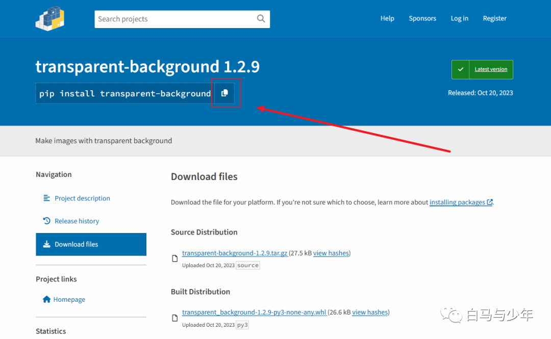The height and width of the screenshot is (339, 551).
Task: Click the pip install transparent-background command text
Action: pyautogui.click(x=125, y=93)
